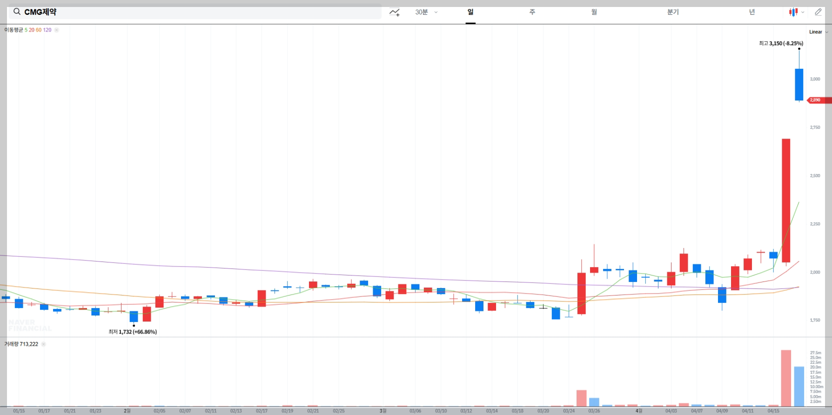Click the 4월 month marker on the axis

[639, 411]
